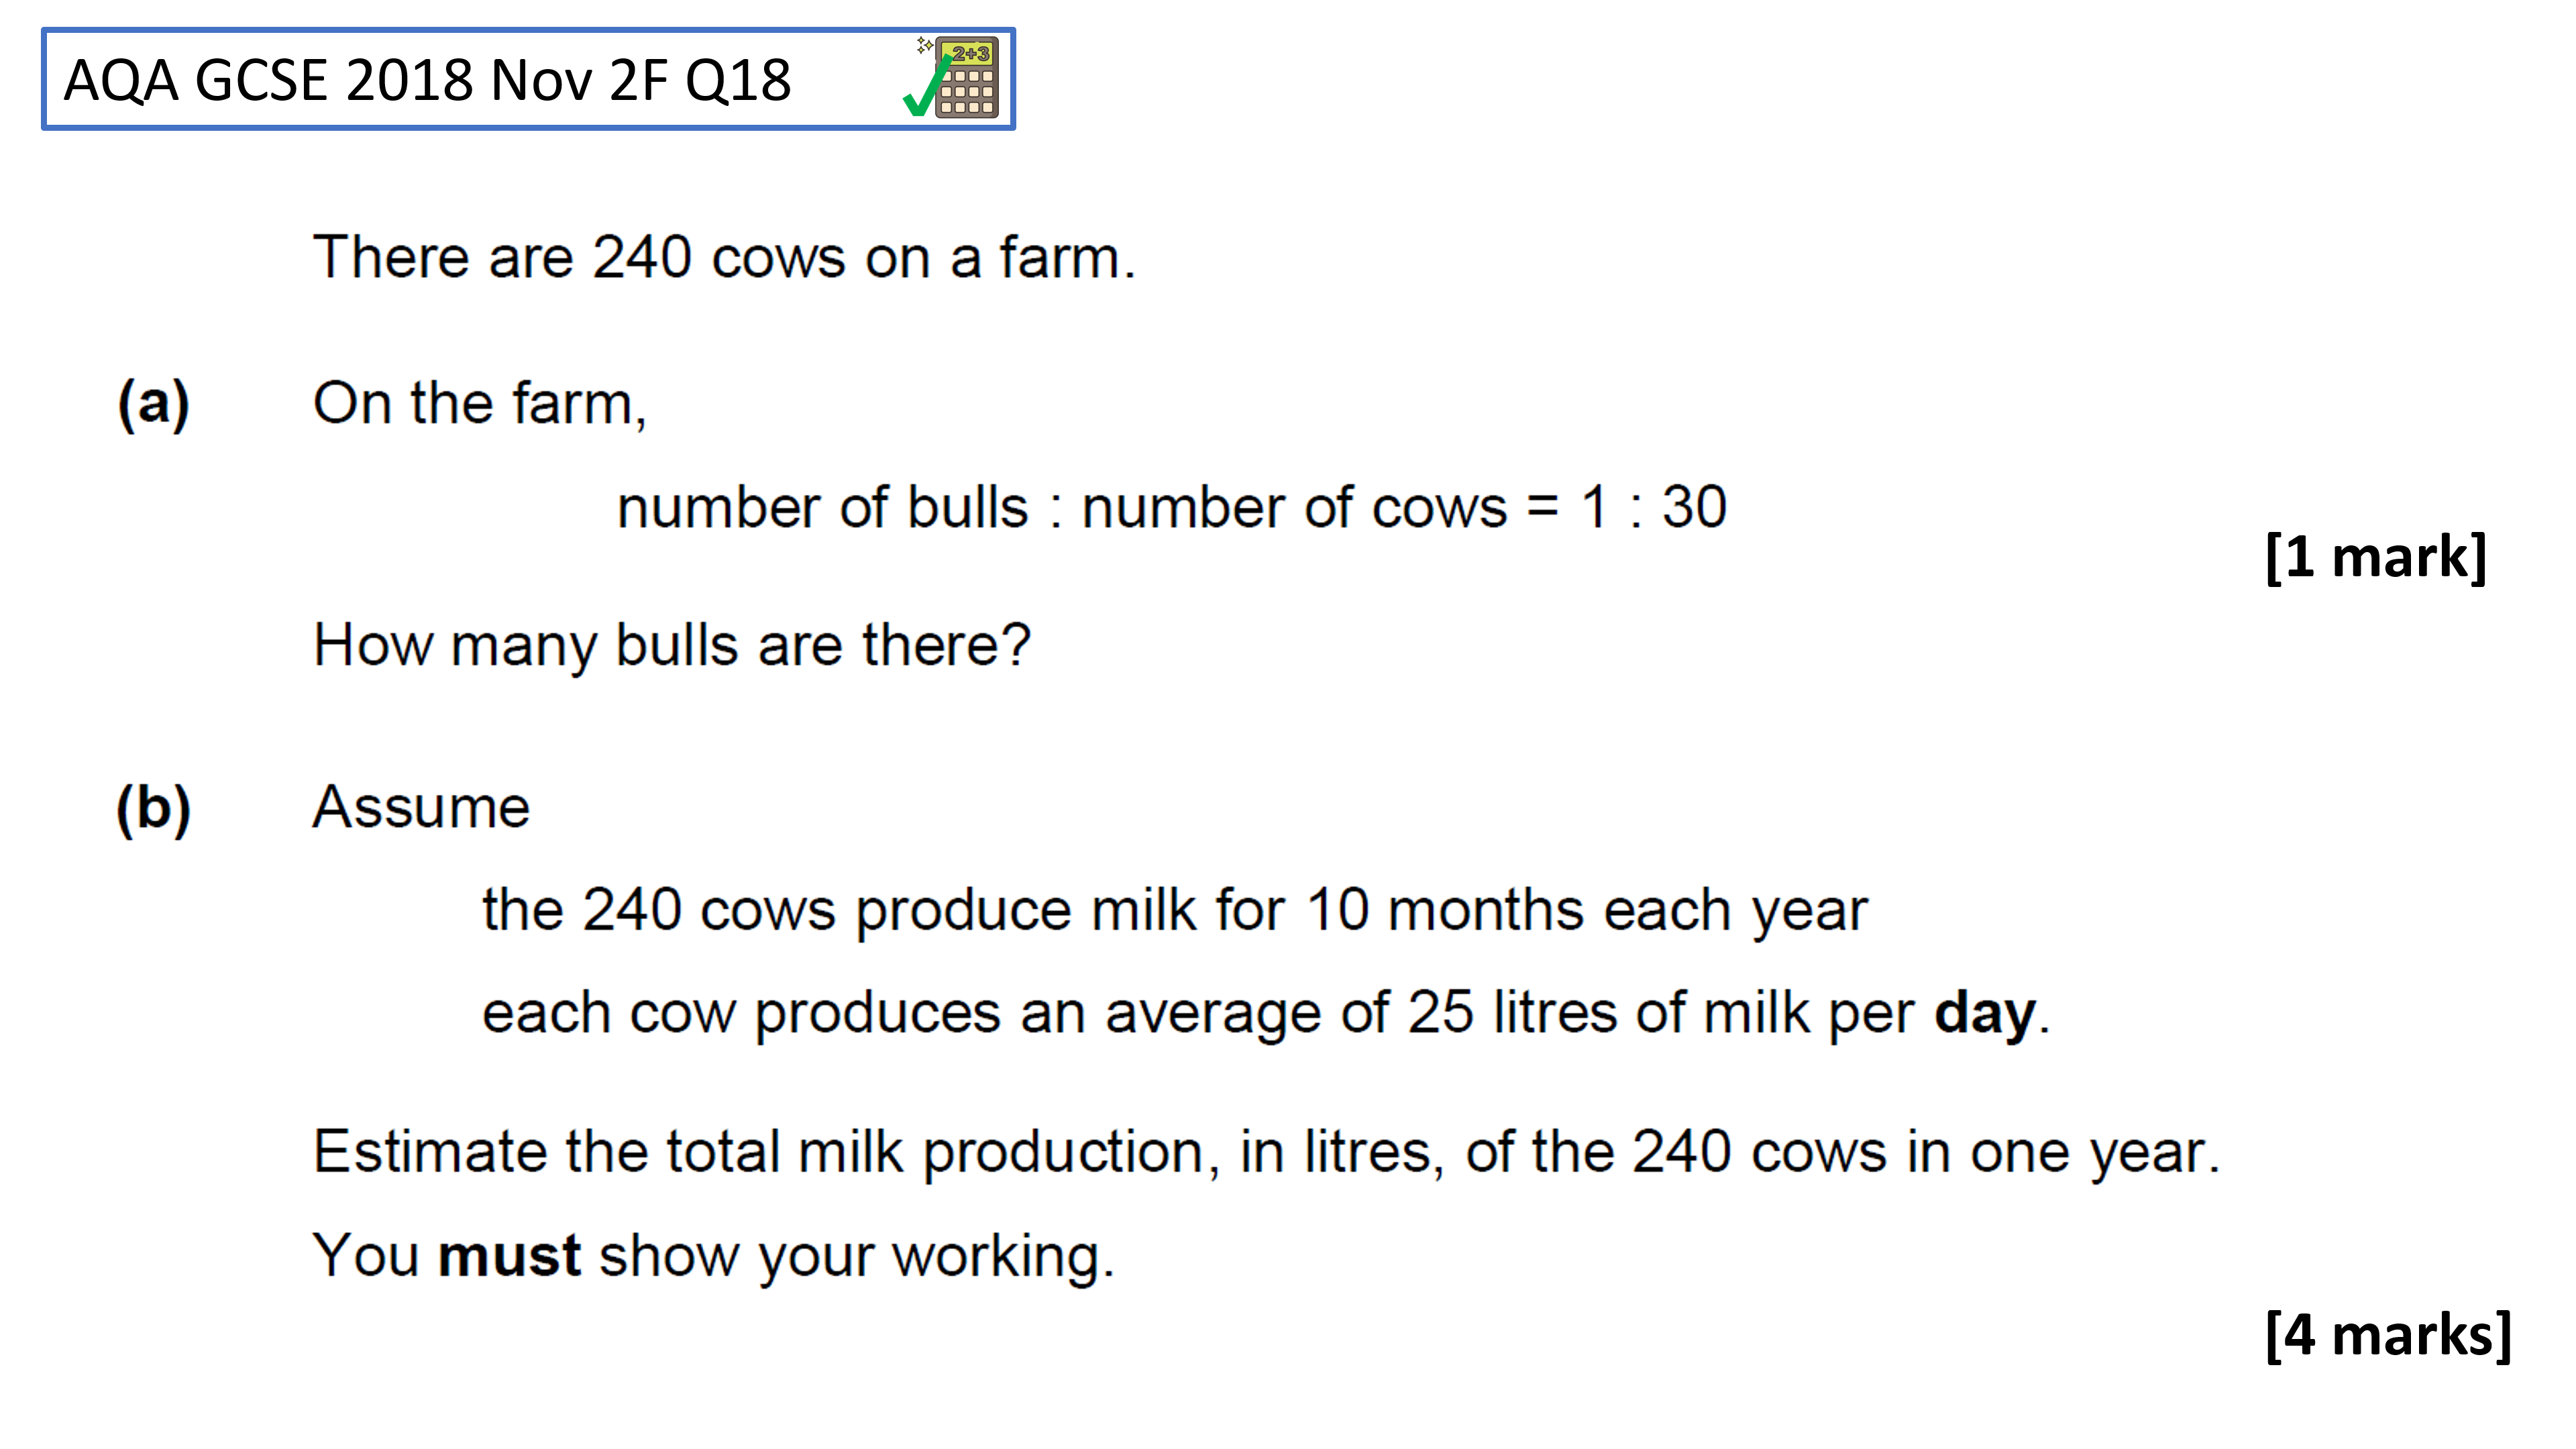Click the '1 : 30' ratio value
The width and height of the screenshot is (2576, 1449).
(x=1654, y=507)
